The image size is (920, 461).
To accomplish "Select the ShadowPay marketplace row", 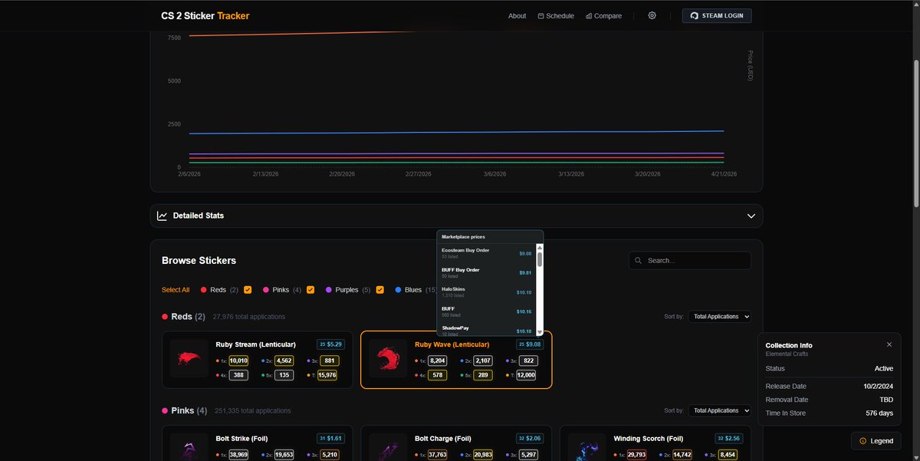I will tap(487, 330).
